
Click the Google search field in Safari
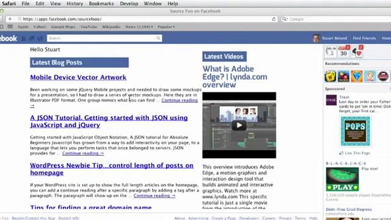[x=335, y=19]
